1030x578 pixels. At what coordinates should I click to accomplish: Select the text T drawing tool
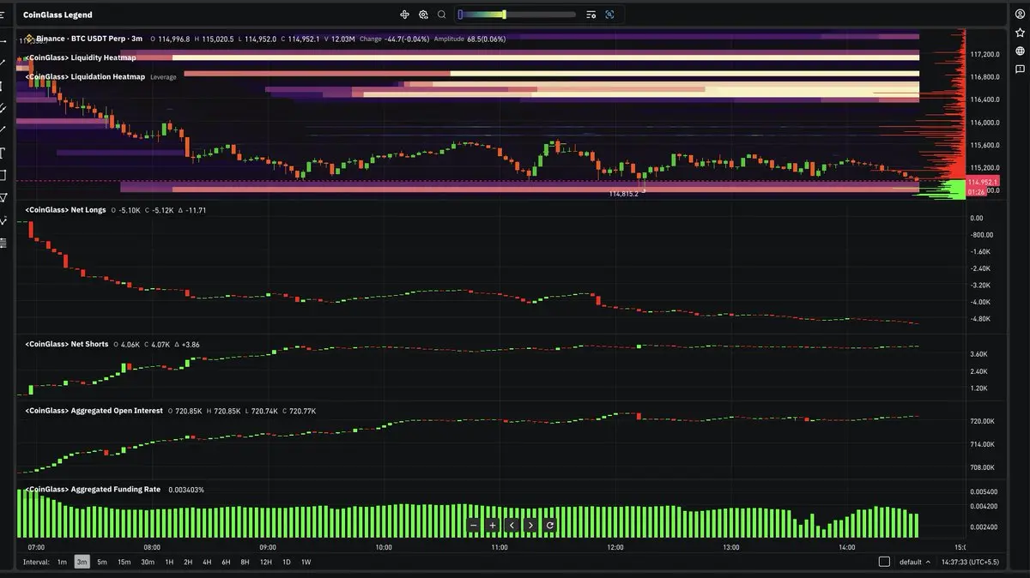3,153
